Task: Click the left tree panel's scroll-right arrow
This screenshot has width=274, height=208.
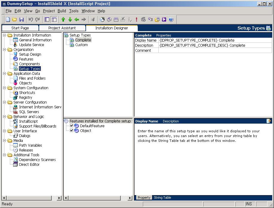Action: point(59,198)
